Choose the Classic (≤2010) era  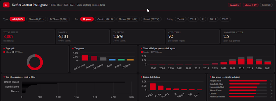pyautogui.click(x=105, y=19)
